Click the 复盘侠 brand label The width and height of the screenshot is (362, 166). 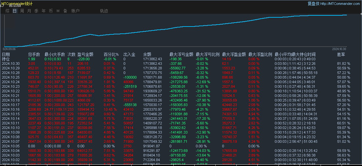click(x=314, y=4)
